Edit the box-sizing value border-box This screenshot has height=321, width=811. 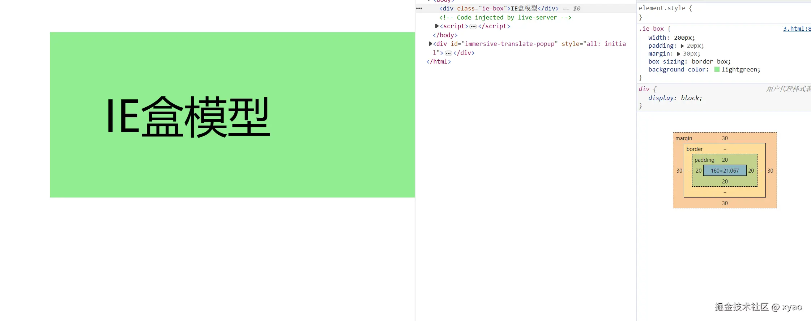710,61
